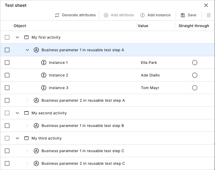
Task: Collapse My first activity
Action: tap(17, 37)
